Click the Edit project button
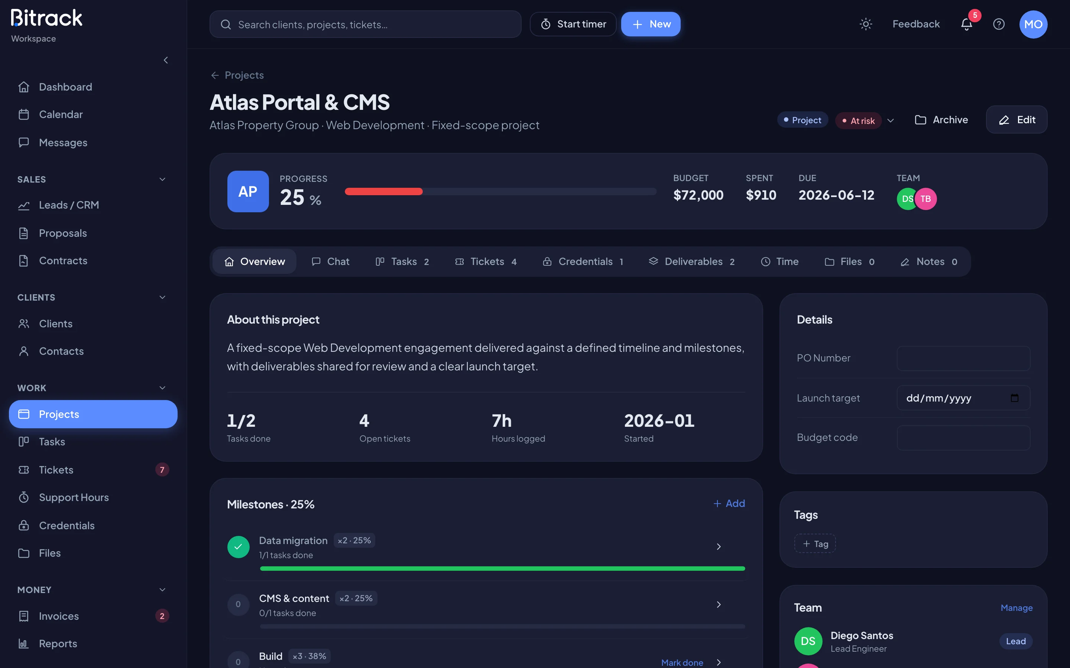Viewport: 1070px width, 668px height. point(1016,120)
